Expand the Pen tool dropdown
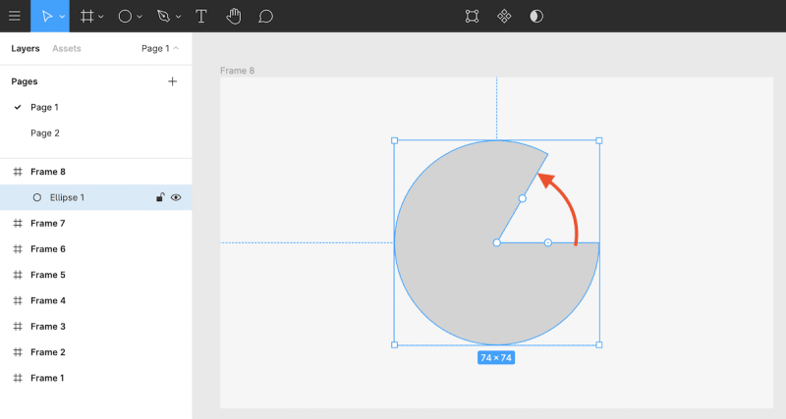This screenshot has height=419, width=786. [178, 17]
